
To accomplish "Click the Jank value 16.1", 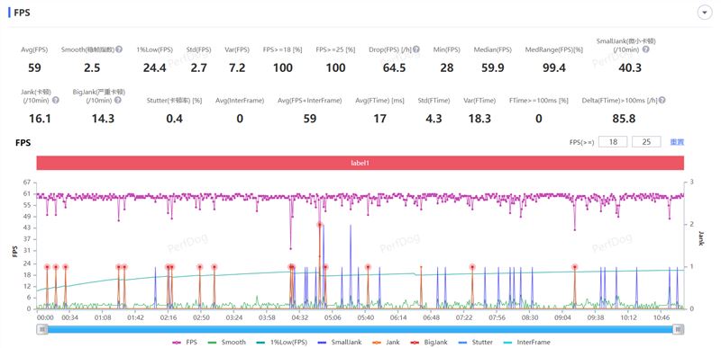I will tap(40, 119).
